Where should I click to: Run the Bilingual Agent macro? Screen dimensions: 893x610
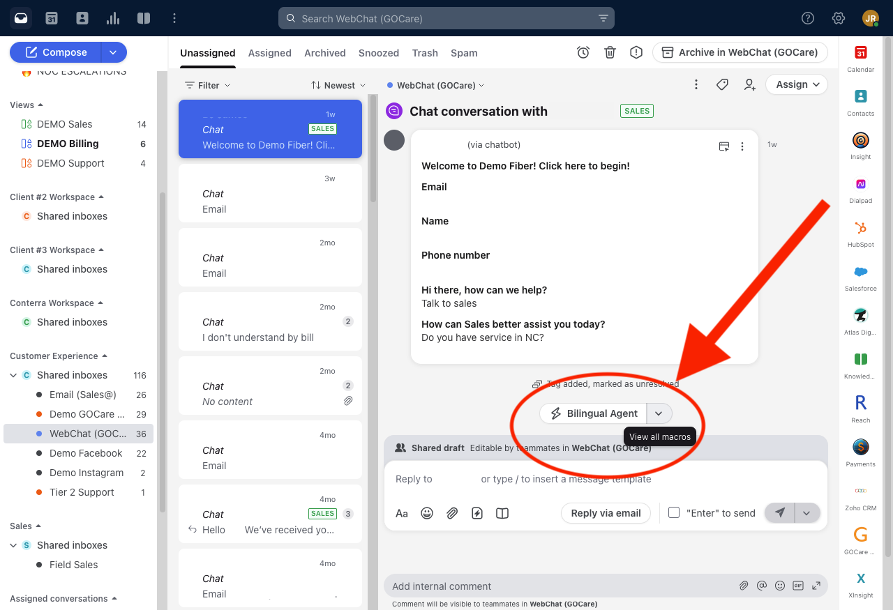point(593,413)
